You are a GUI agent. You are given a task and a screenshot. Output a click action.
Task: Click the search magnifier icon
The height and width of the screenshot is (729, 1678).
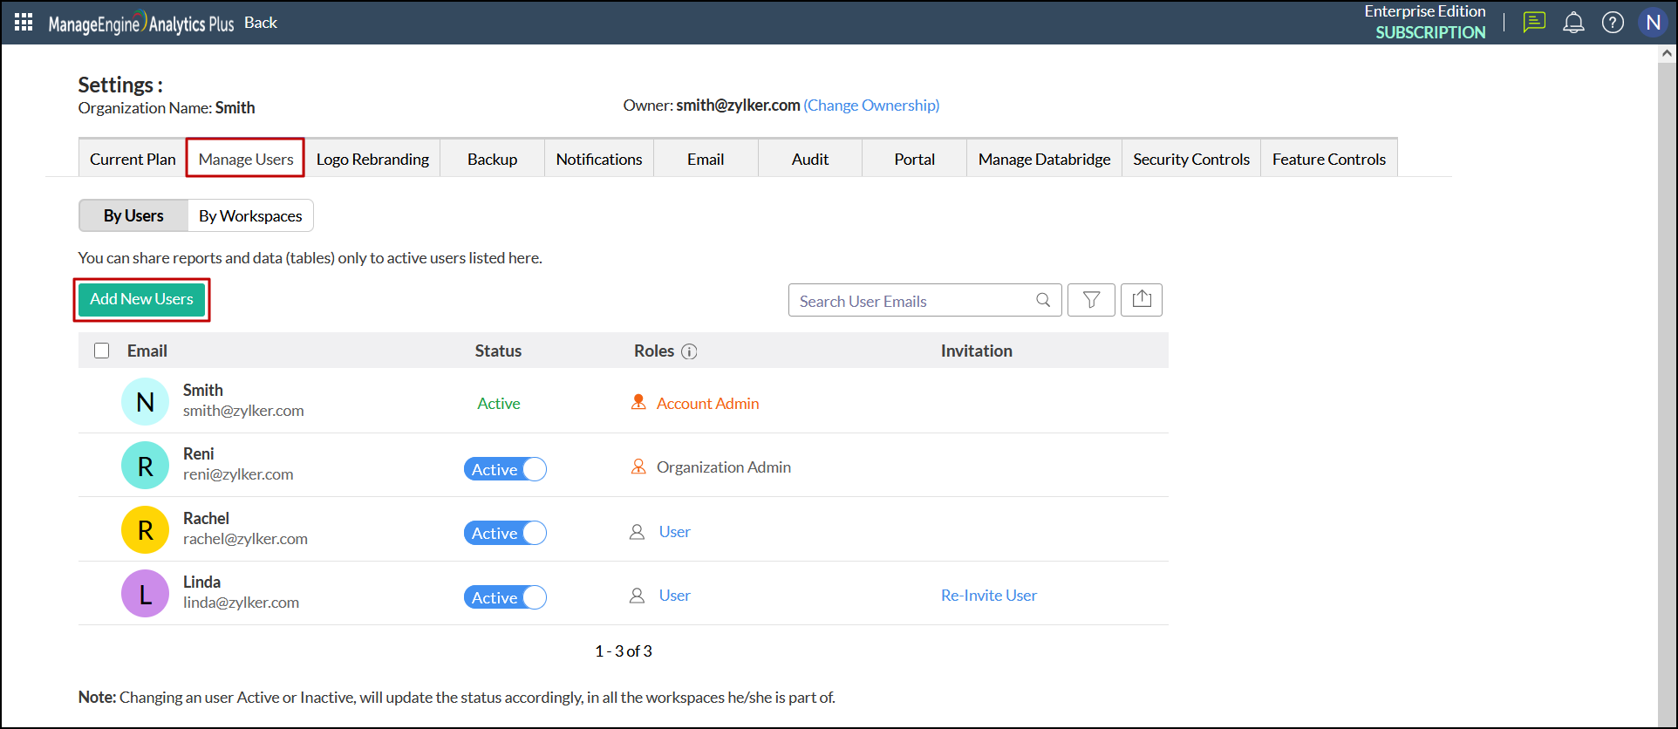[x=1043, y=300]
